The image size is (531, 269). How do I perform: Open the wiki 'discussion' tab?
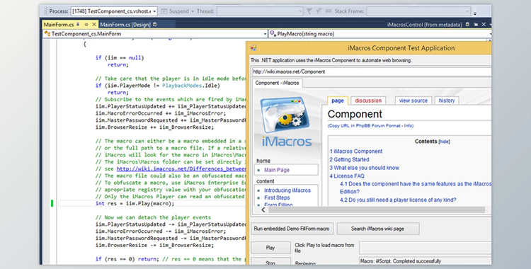click(x=368, y=101)
